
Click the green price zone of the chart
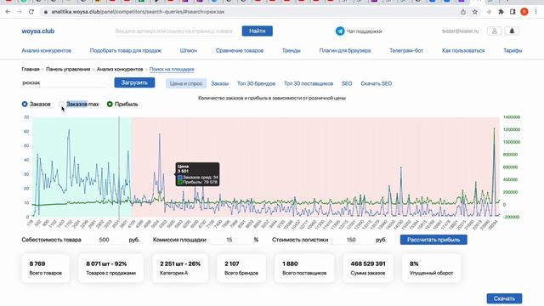click(x=82, y=167)
